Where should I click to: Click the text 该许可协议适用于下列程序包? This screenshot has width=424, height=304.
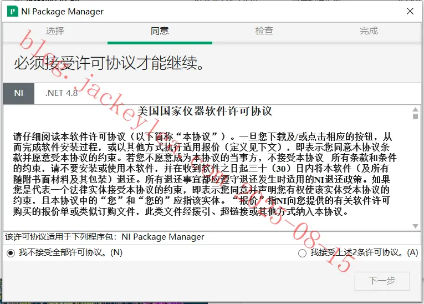click(x=59, y=237)
